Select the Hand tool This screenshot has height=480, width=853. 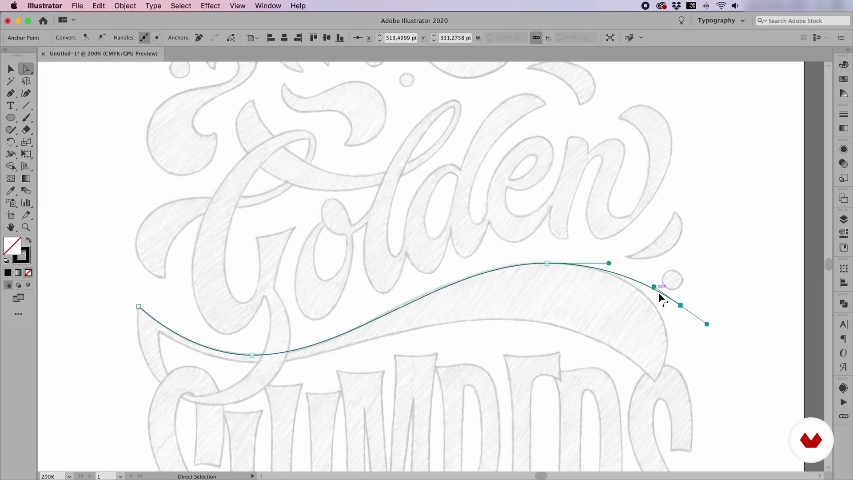tap(11, 228)
